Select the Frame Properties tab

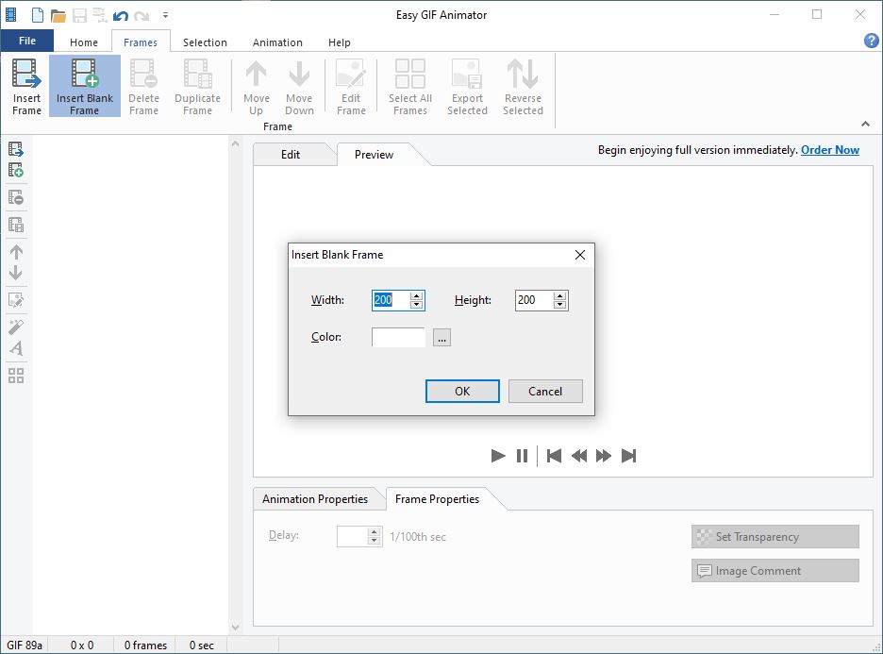tap(437, 499)
